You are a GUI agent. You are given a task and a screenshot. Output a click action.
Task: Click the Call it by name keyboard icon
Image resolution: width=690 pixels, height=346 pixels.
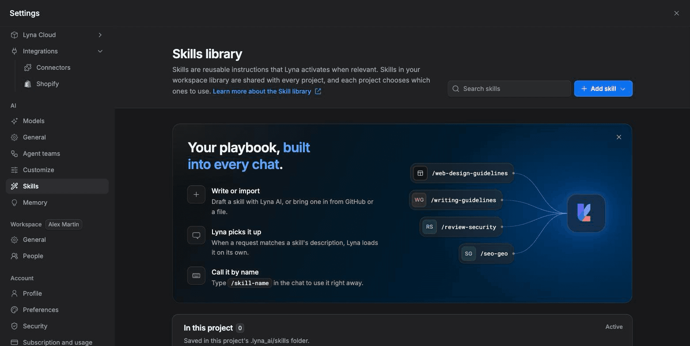[196, 276]
